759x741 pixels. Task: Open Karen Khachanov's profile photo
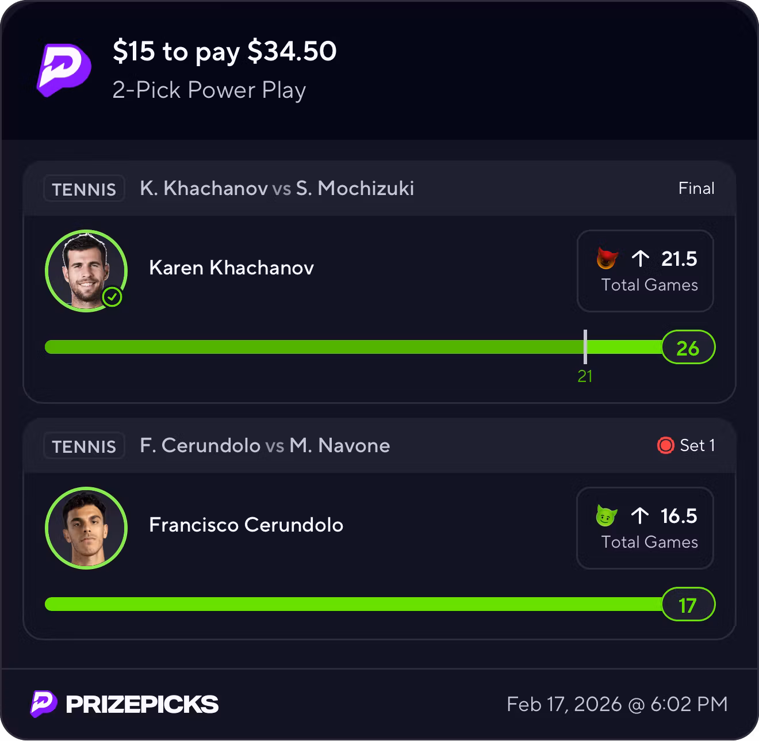coord(86,270)
